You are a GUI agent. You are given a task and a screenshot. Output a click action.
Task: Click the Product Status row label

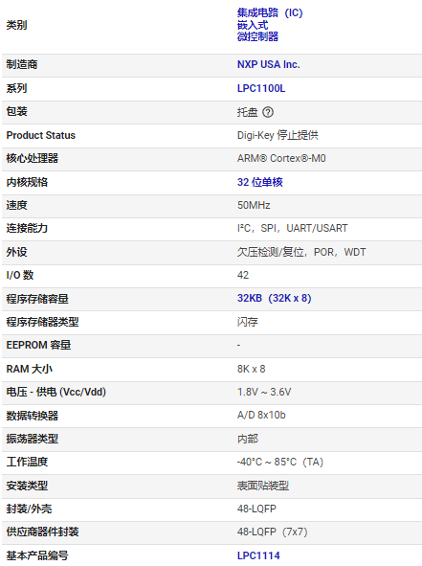tap(41, 135)
